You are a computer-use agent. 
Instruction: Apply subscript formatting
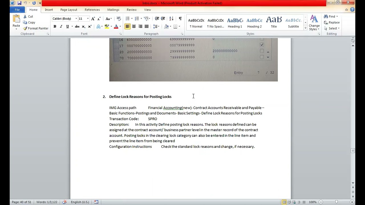click(84, 26)
